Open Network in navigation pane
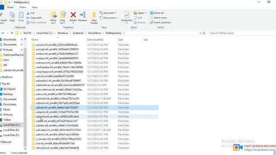The height and width of the screenshot is (155, 276). [x=6, y=142]
